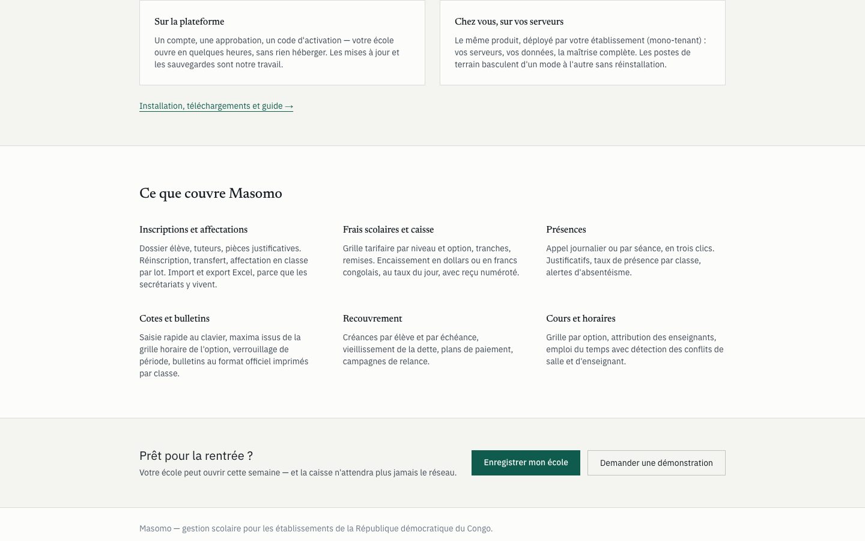Click the footer text about Masomo gestion scolaire
Screen dimensions: 865x541
(316, 529)
